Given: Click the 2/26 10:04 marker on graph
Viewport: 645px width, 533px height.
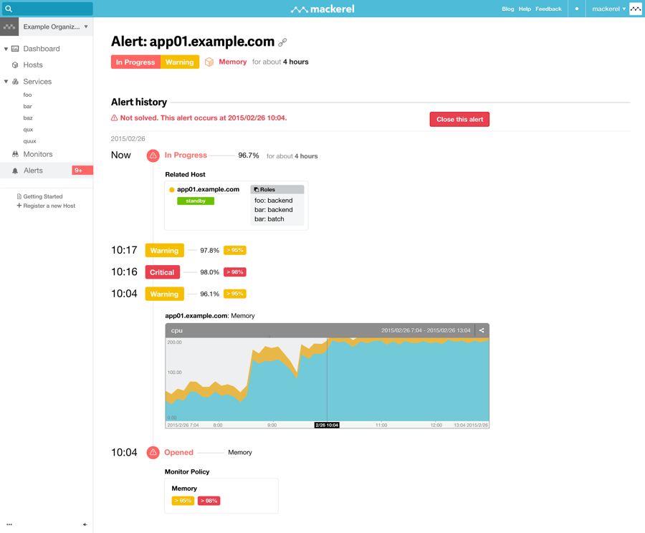Looking at the screenshot, I should (x=327, y=425).
